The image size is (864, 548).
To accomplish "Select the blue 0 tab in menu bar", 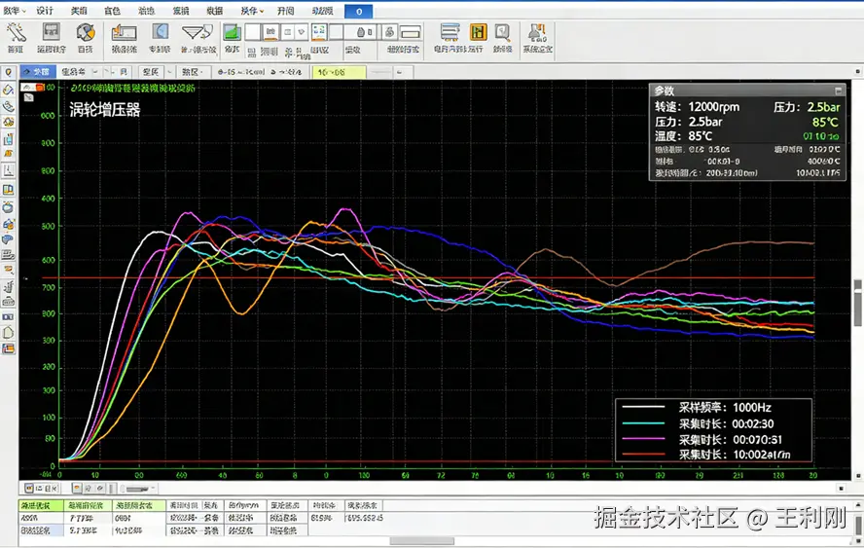I will [358, 11].
